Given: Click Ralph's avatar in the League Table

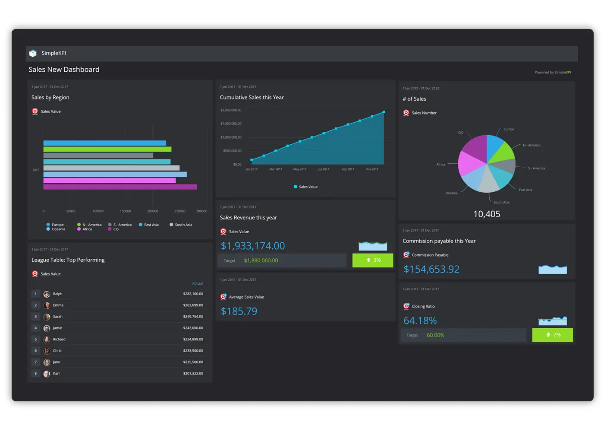Looking at the screenshot, I should click(x=47, y=294).
